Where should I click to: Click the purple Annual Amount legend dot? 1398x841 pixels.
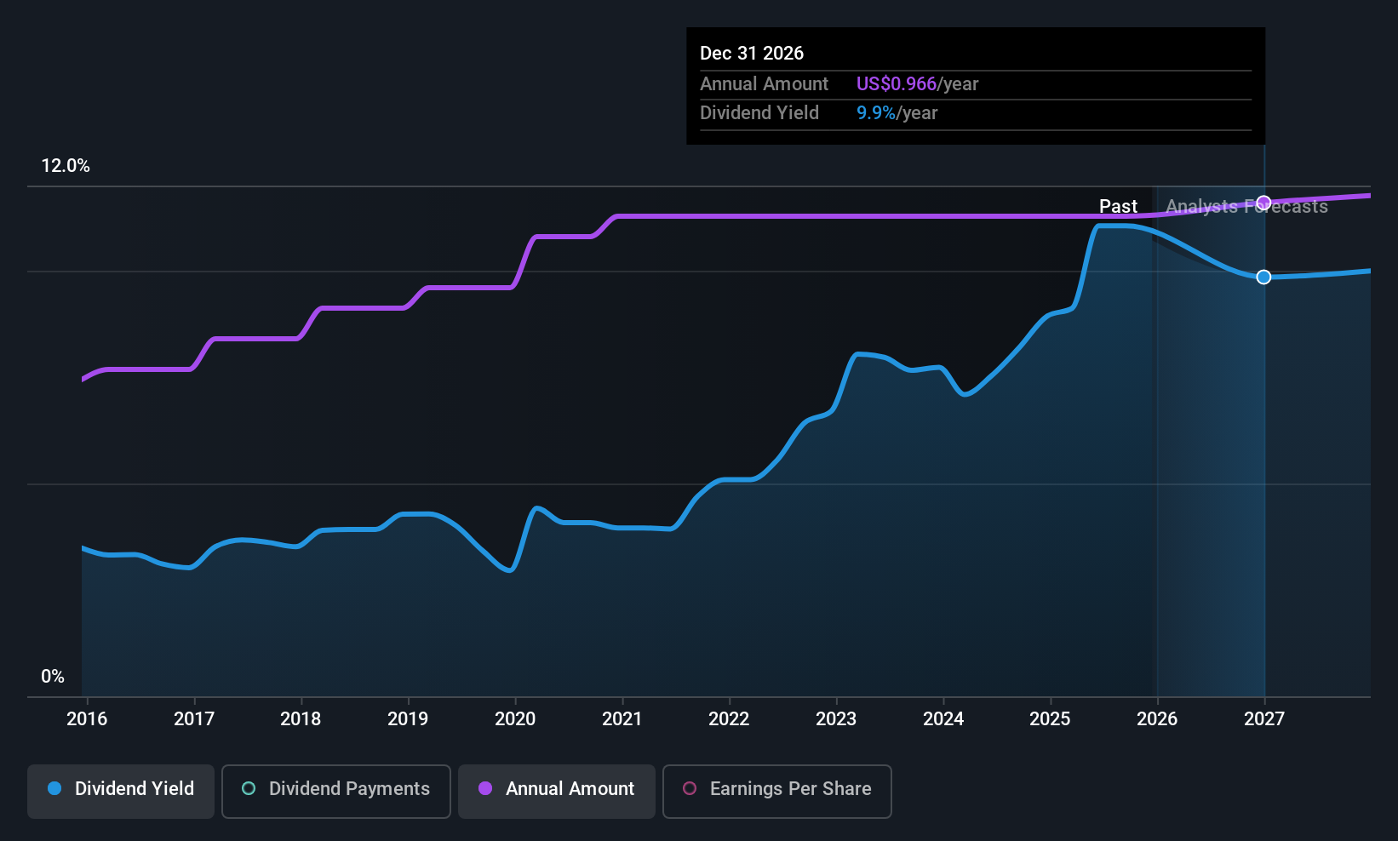[485, 788]
